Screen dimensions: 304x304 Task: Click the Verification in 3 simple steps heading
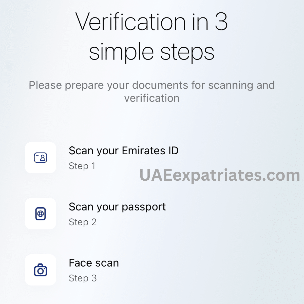[152, 37]
